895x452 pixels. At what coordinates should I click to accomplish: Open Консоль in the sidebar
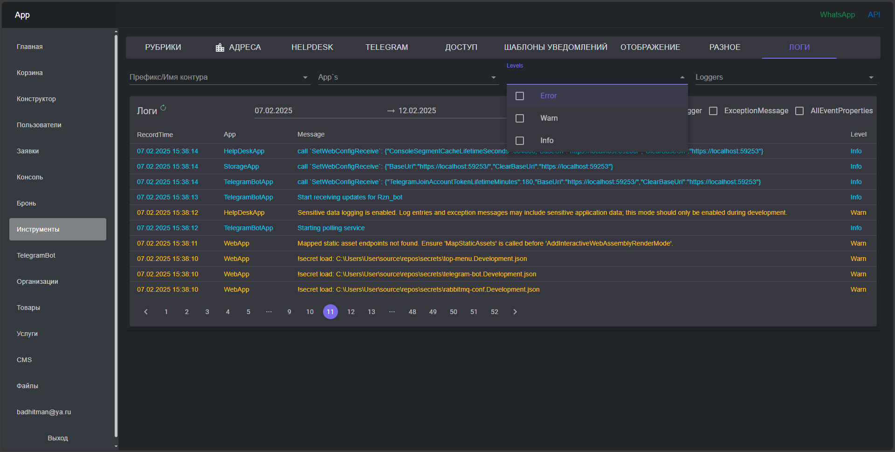click(x=58, y=177)
